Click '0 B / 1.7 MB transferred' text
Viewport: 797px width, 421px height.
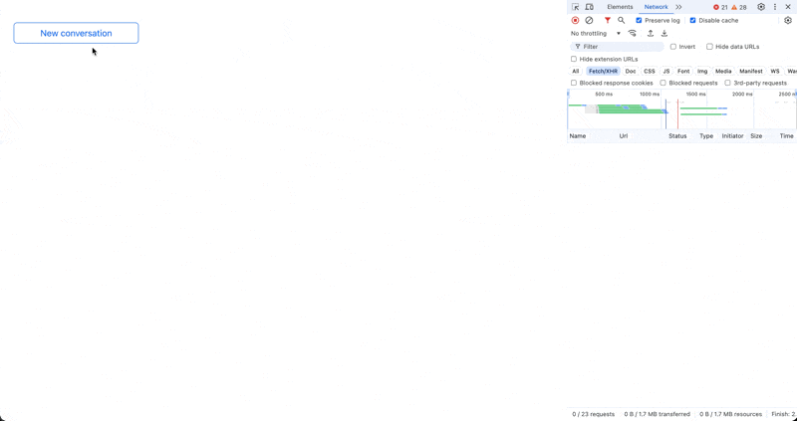click(658, 414)
